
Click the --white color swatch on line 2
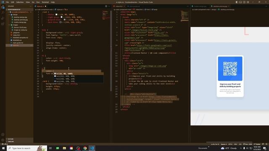point(56,15)
